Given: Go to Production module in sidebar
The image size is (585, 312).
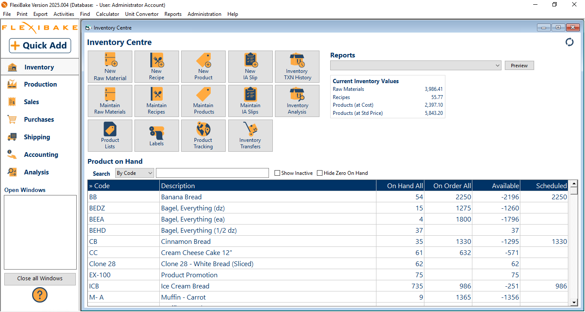Looking at the screenshot, I should click(x=39, y=84).
